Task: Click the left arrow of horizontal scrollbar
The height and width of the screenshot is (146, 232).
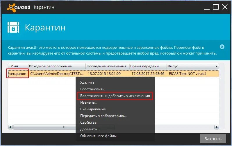Action: (x=10, y=127)
